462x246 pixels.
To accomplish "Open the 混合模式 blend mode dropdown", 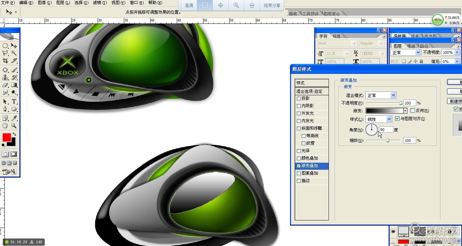I will point(380,96).
